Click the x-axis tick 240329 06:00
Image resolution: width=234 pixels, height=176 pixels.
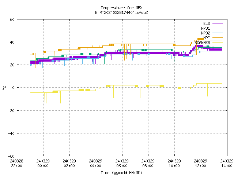pos(122,163)
